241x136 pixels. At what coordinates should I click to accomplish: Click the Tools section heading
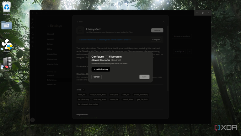[x=79, y=90]
